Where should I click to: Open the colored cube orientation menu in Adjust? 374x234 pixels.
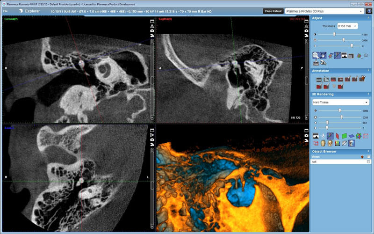coord(359,56)
